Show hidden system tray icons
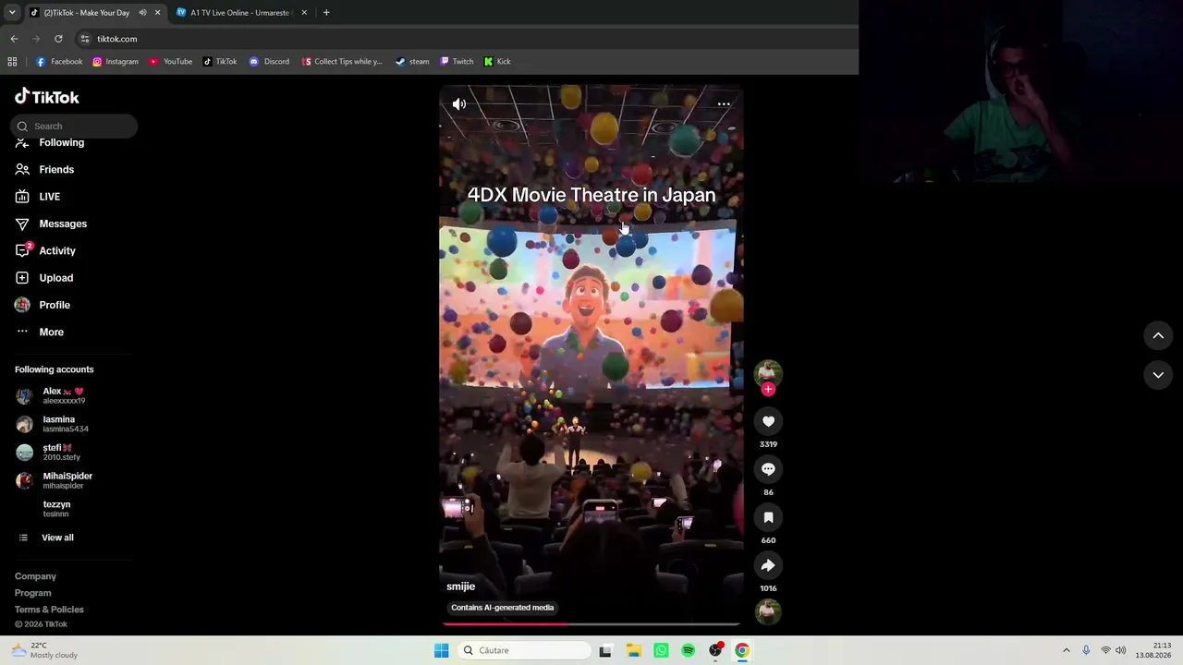Viewport: 1183px width, 665px height. click(1066, 650)
